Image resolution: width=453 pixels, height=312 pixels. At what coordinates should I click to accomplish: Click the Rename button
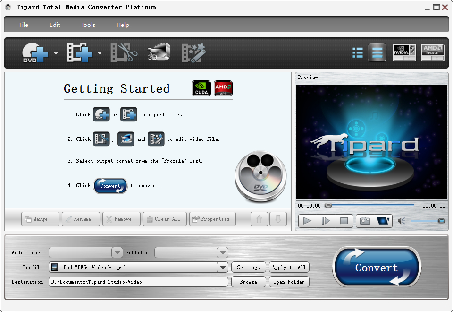pos(81,219)
